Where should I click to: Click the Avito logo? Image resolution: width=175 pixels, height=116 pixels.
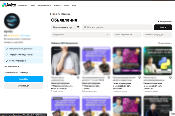[x=9, y=5]
